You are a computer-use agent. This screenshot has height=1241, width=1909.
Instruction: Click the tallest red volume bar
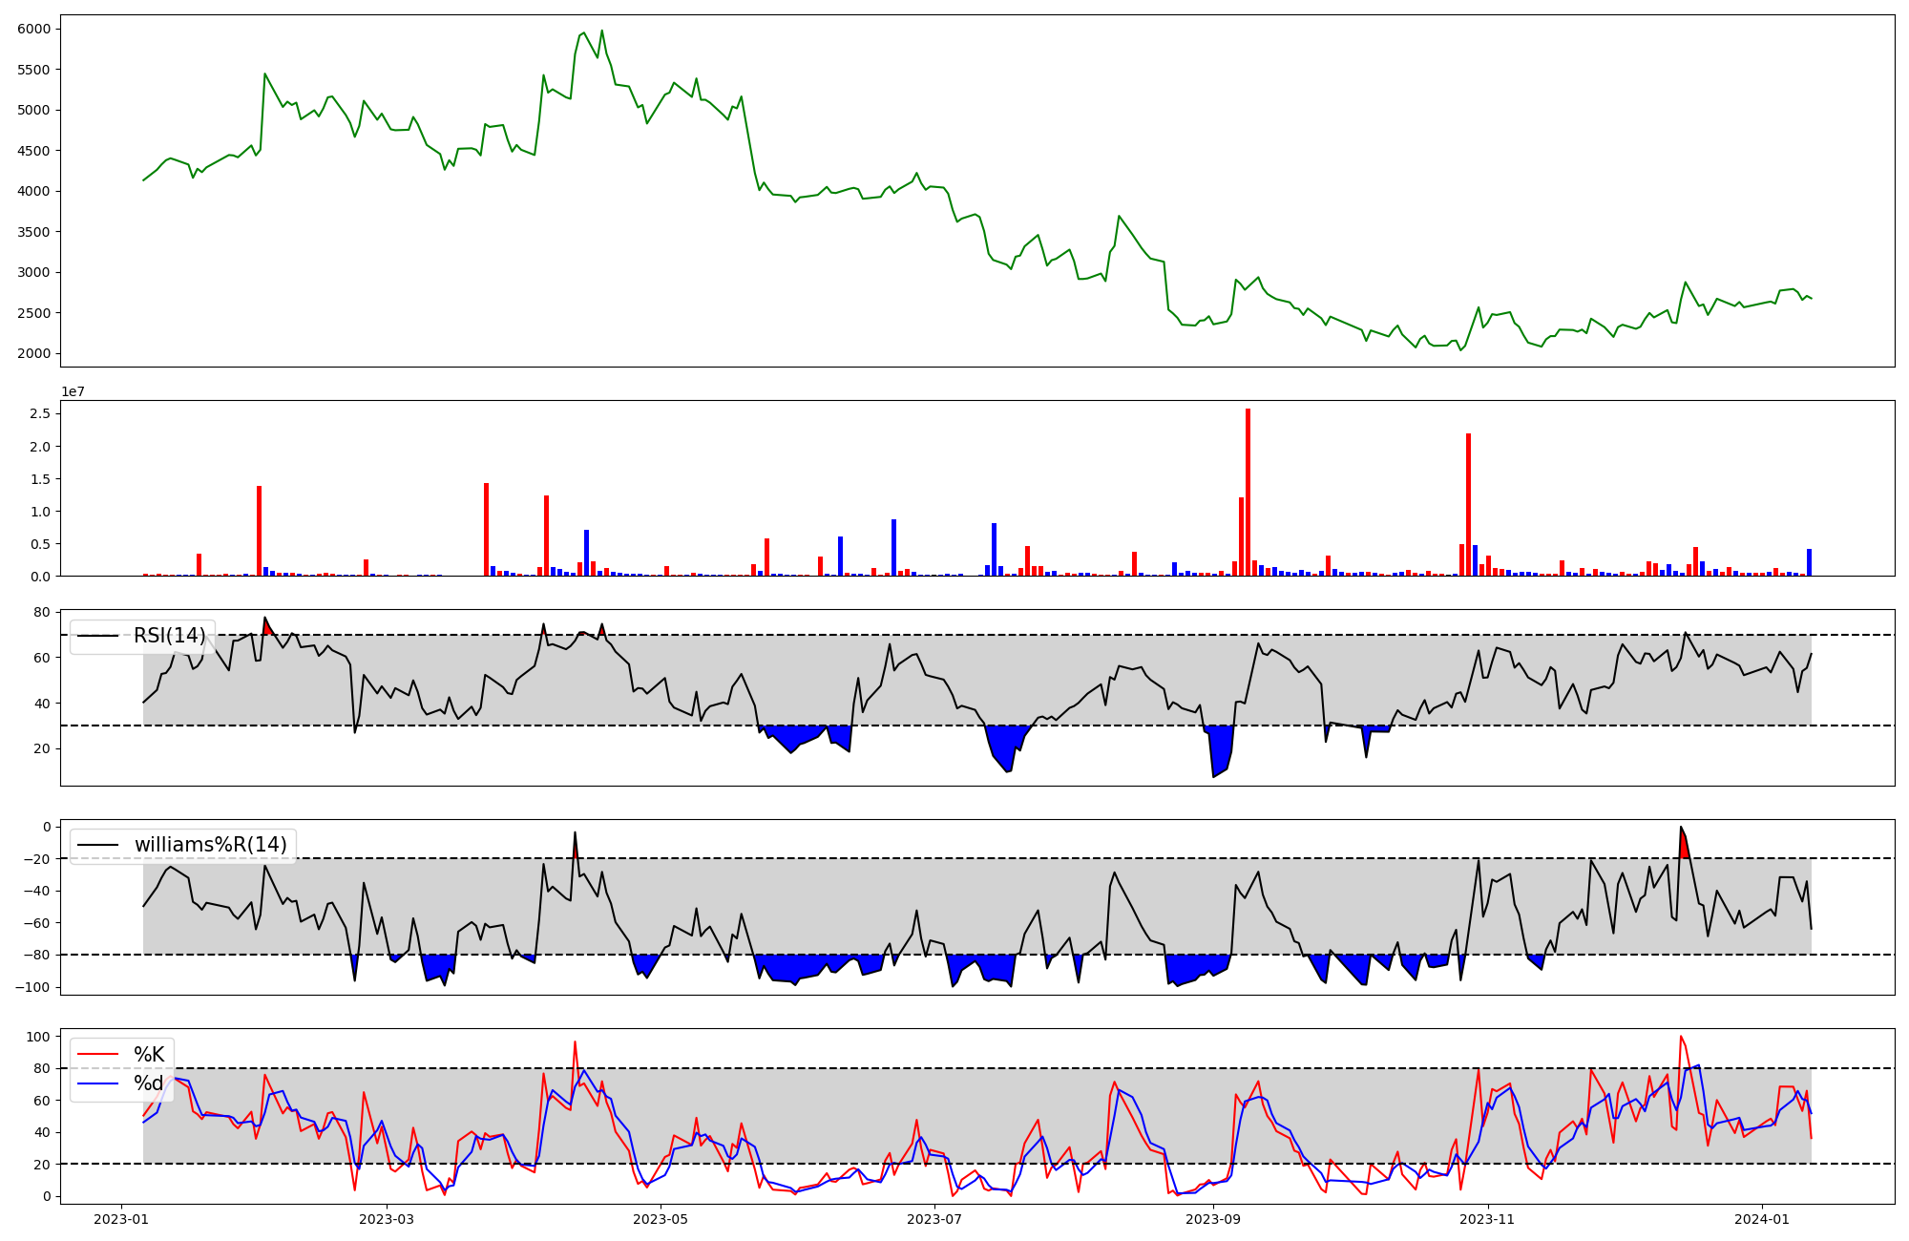(x=1248, y=492)
